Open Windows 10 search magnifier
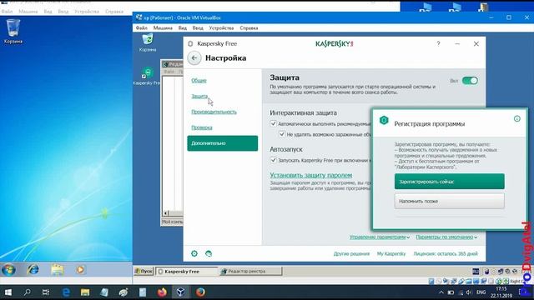This screenshot has width=534, height=300. click(x=27, y=292)
